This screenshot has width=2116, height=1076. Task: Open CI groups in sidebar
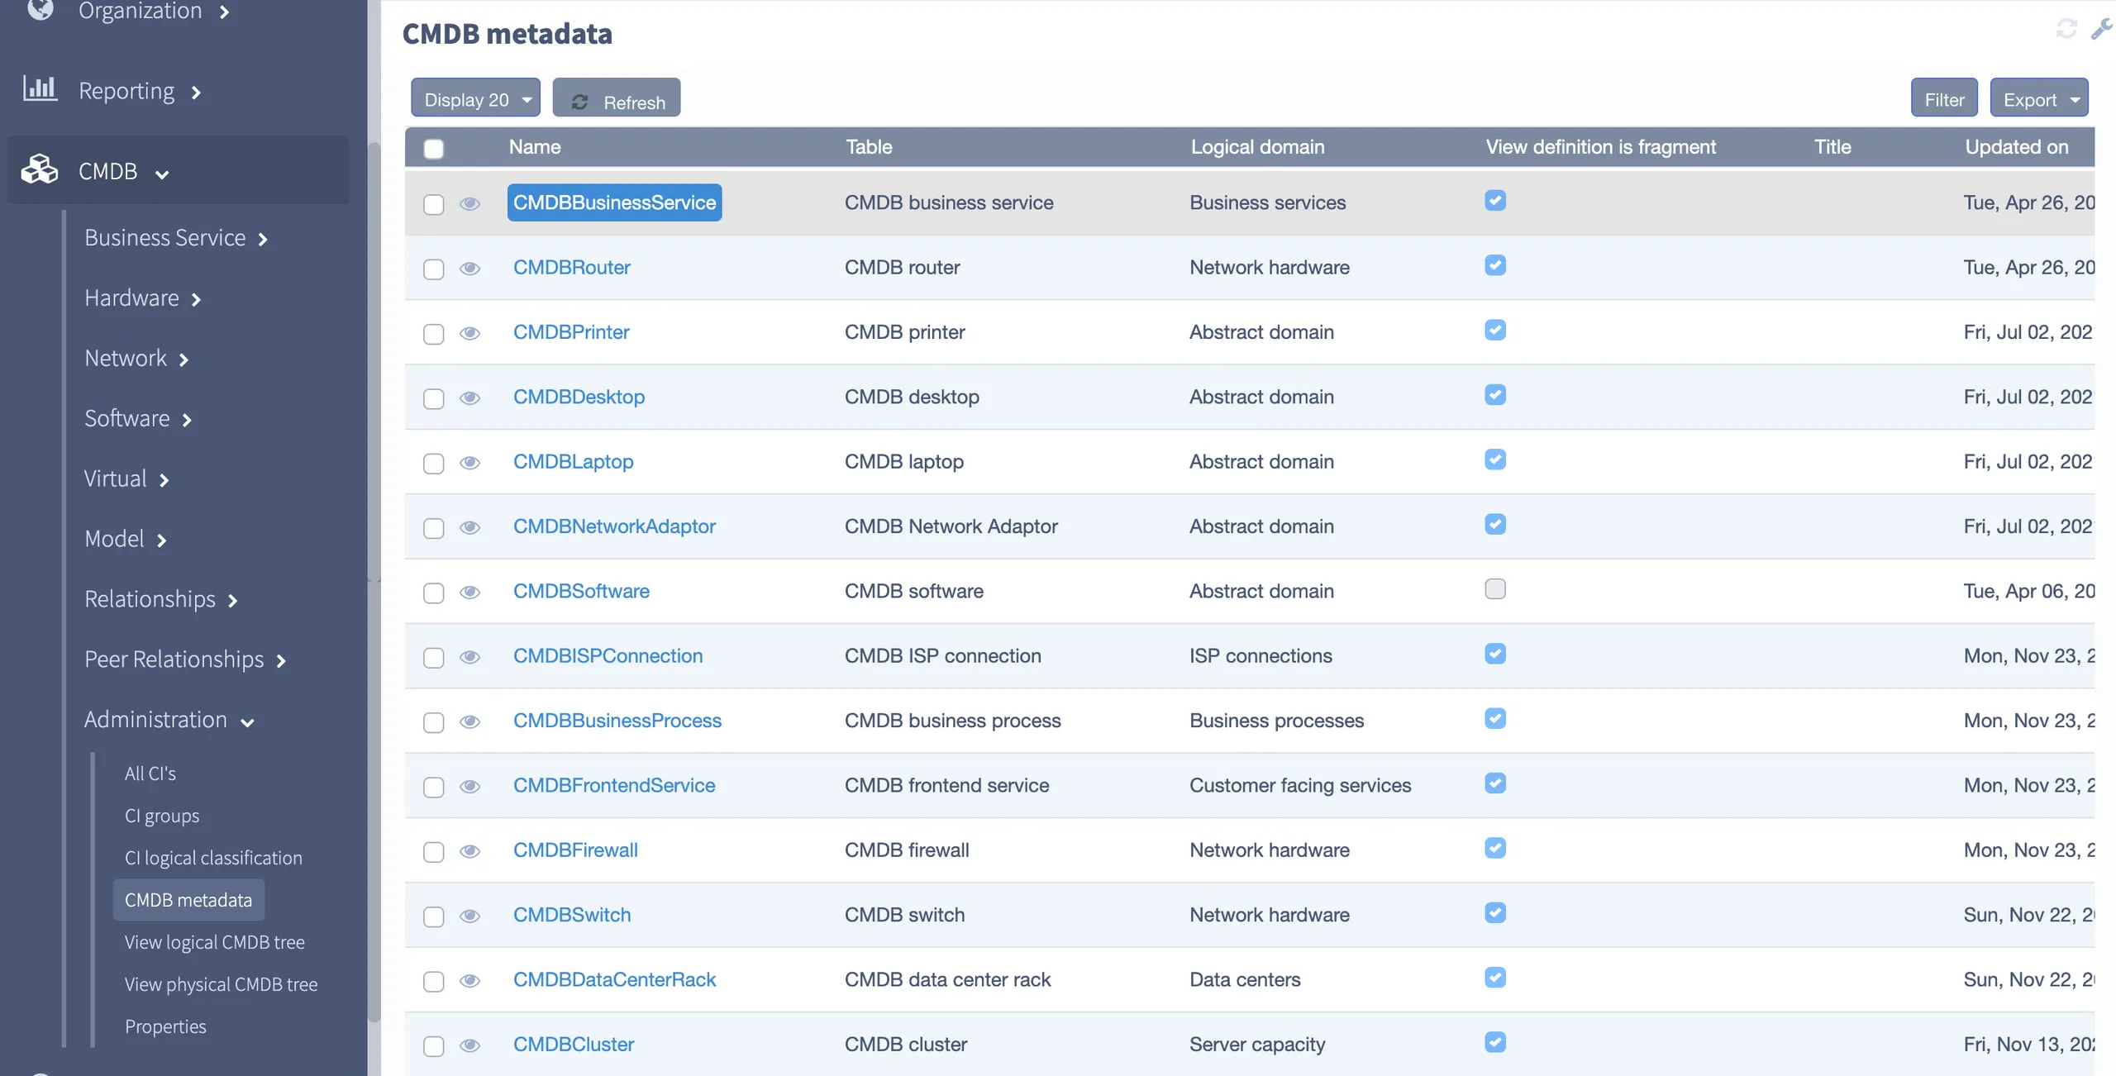tap(162, 816)
